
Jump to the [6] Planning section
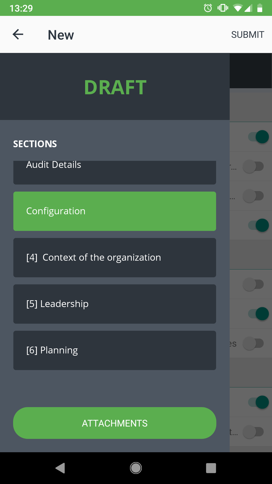pos(115,350)
